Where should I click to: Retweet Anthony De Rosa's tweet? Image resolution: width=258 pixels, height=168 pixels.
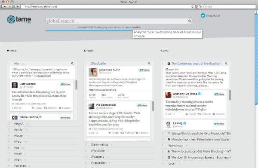(204, 114)
